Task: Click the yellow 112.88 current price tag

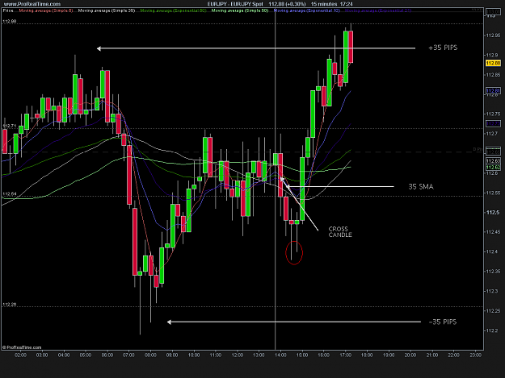Action: 493,63
